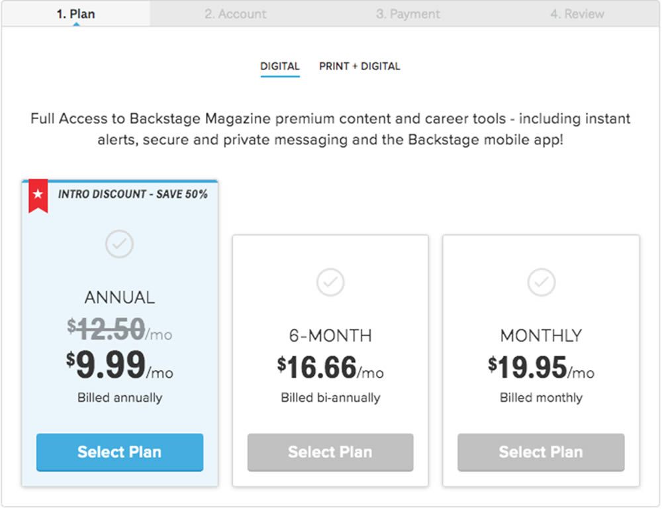Toggle the Monthly plan checkmark circle
Viewport: 662px width, 521px height.
[x=541, y=283]
